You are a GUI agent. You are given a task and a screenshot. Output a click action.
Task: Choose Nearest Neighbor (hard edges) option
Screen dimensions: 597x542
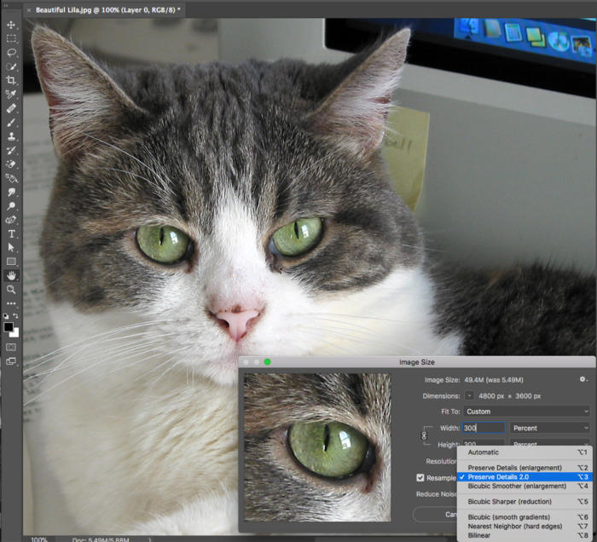(525, 526)
